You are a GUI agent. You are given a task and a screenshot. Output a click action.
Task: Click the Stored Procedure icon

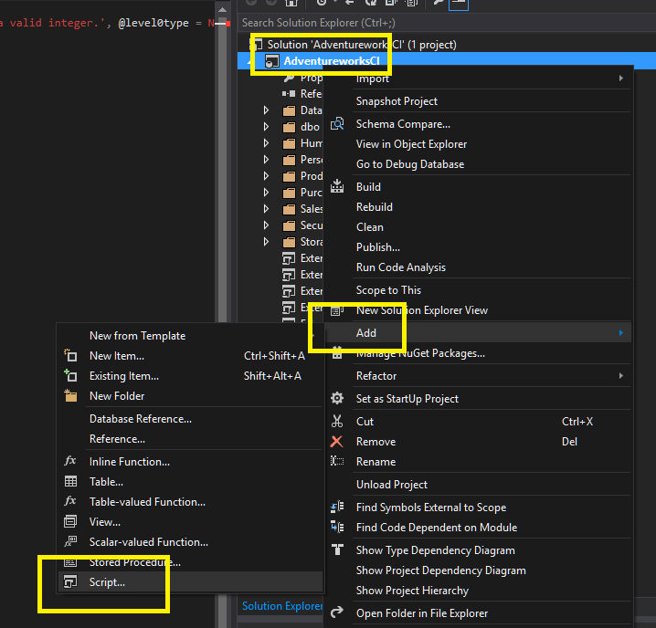point(70,562)
